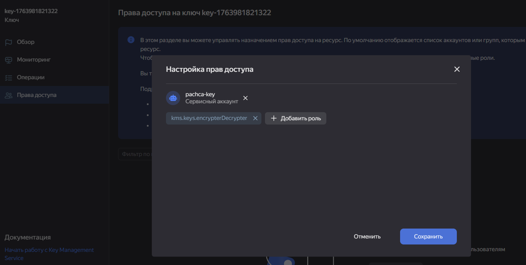The height and width of the screenshot is (265, 526).
Task: Open the Права доступа sidebar section
Action: (x=37, y=95)
